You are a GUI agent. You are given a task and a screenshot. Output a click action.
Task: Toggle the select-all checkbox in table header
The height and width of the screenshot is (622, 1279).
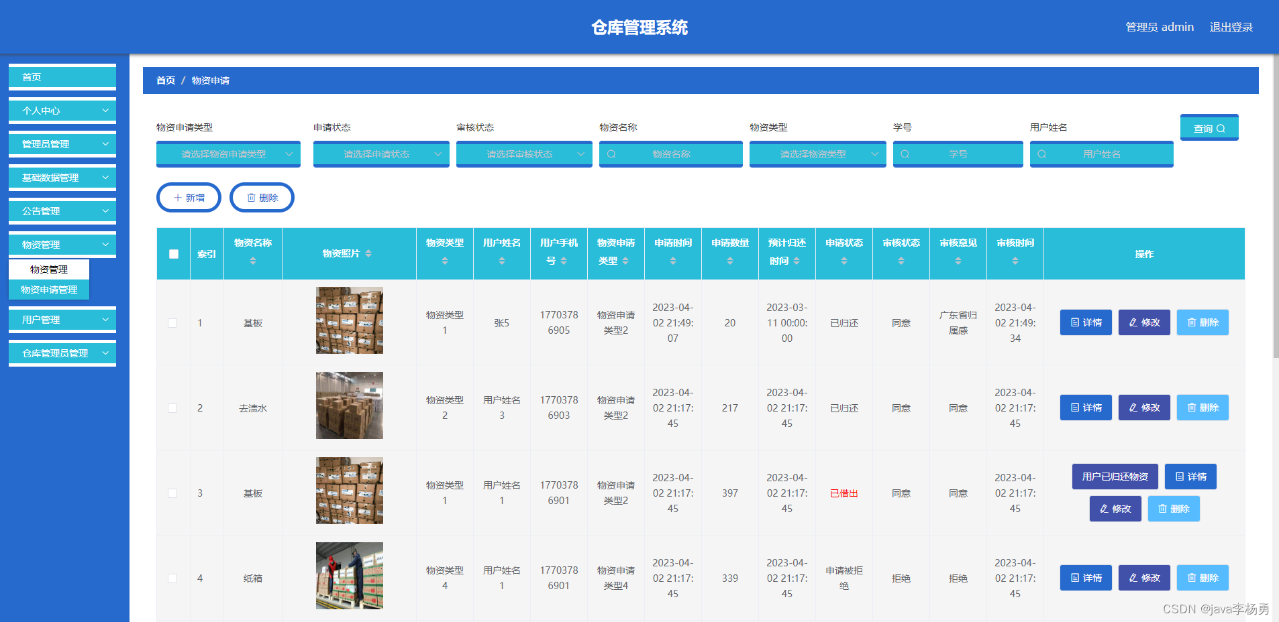click(174, 254)
